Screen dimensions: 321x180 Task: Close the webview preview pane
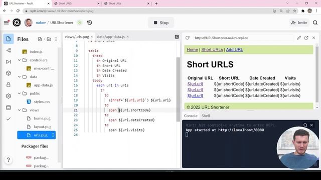(x=313, y=38)
